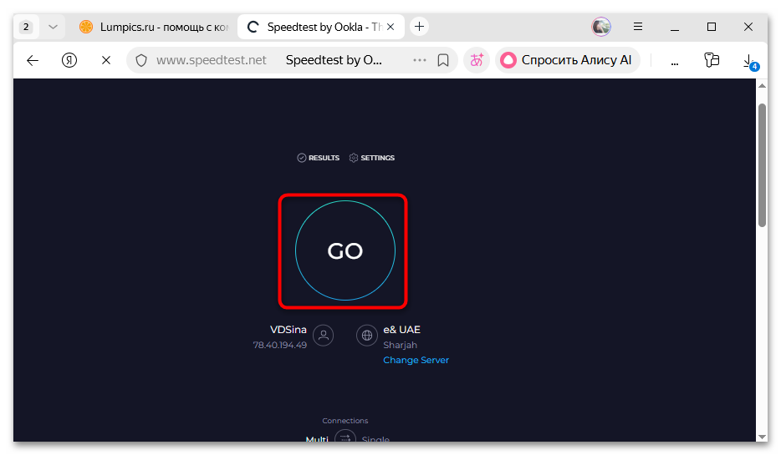
Task: Open the address bar three-dots menu
Action: pyautogui.click(x=420, y=60)
